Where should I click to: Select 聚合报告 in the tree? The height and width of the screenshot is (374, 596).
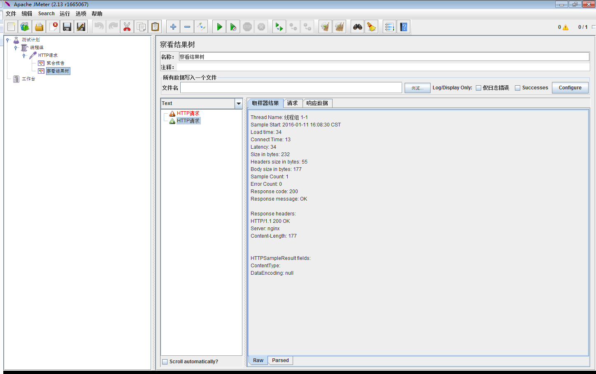pyautogui.click(x=56, y=63)
